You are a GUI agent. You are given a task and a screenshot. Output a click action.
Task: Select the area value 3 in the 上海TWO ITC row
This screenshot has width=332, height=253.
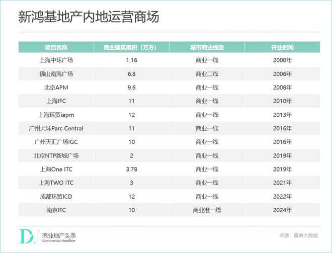(x=131, y=183)
